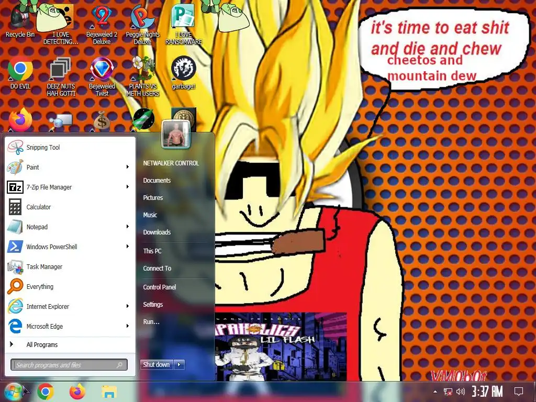Click the volume speaker tray icon
536x402 pixels.
pyautogui.click(x=461, y=392)
